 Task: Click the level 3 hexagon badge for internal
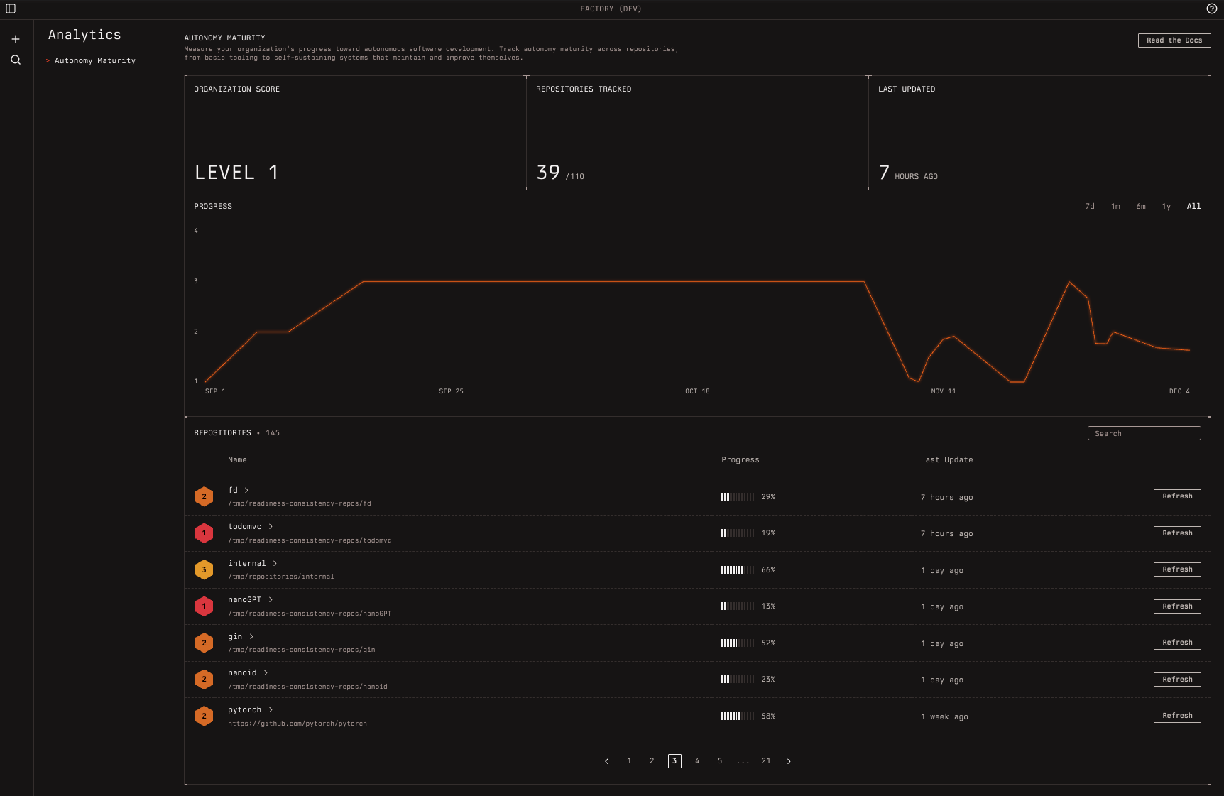[x=204, y=569]
